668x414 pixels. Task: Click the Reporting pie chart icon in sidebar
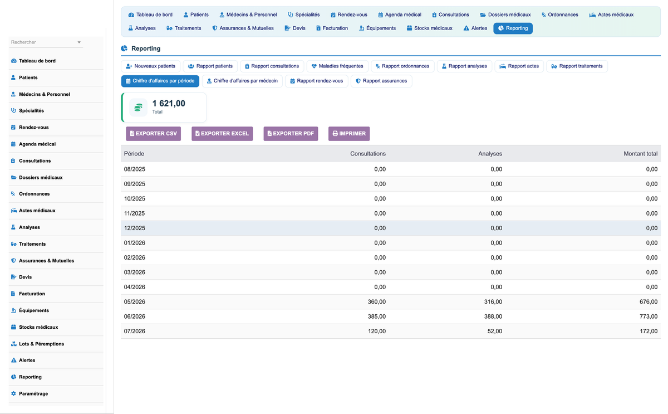(x=13, y=377)
